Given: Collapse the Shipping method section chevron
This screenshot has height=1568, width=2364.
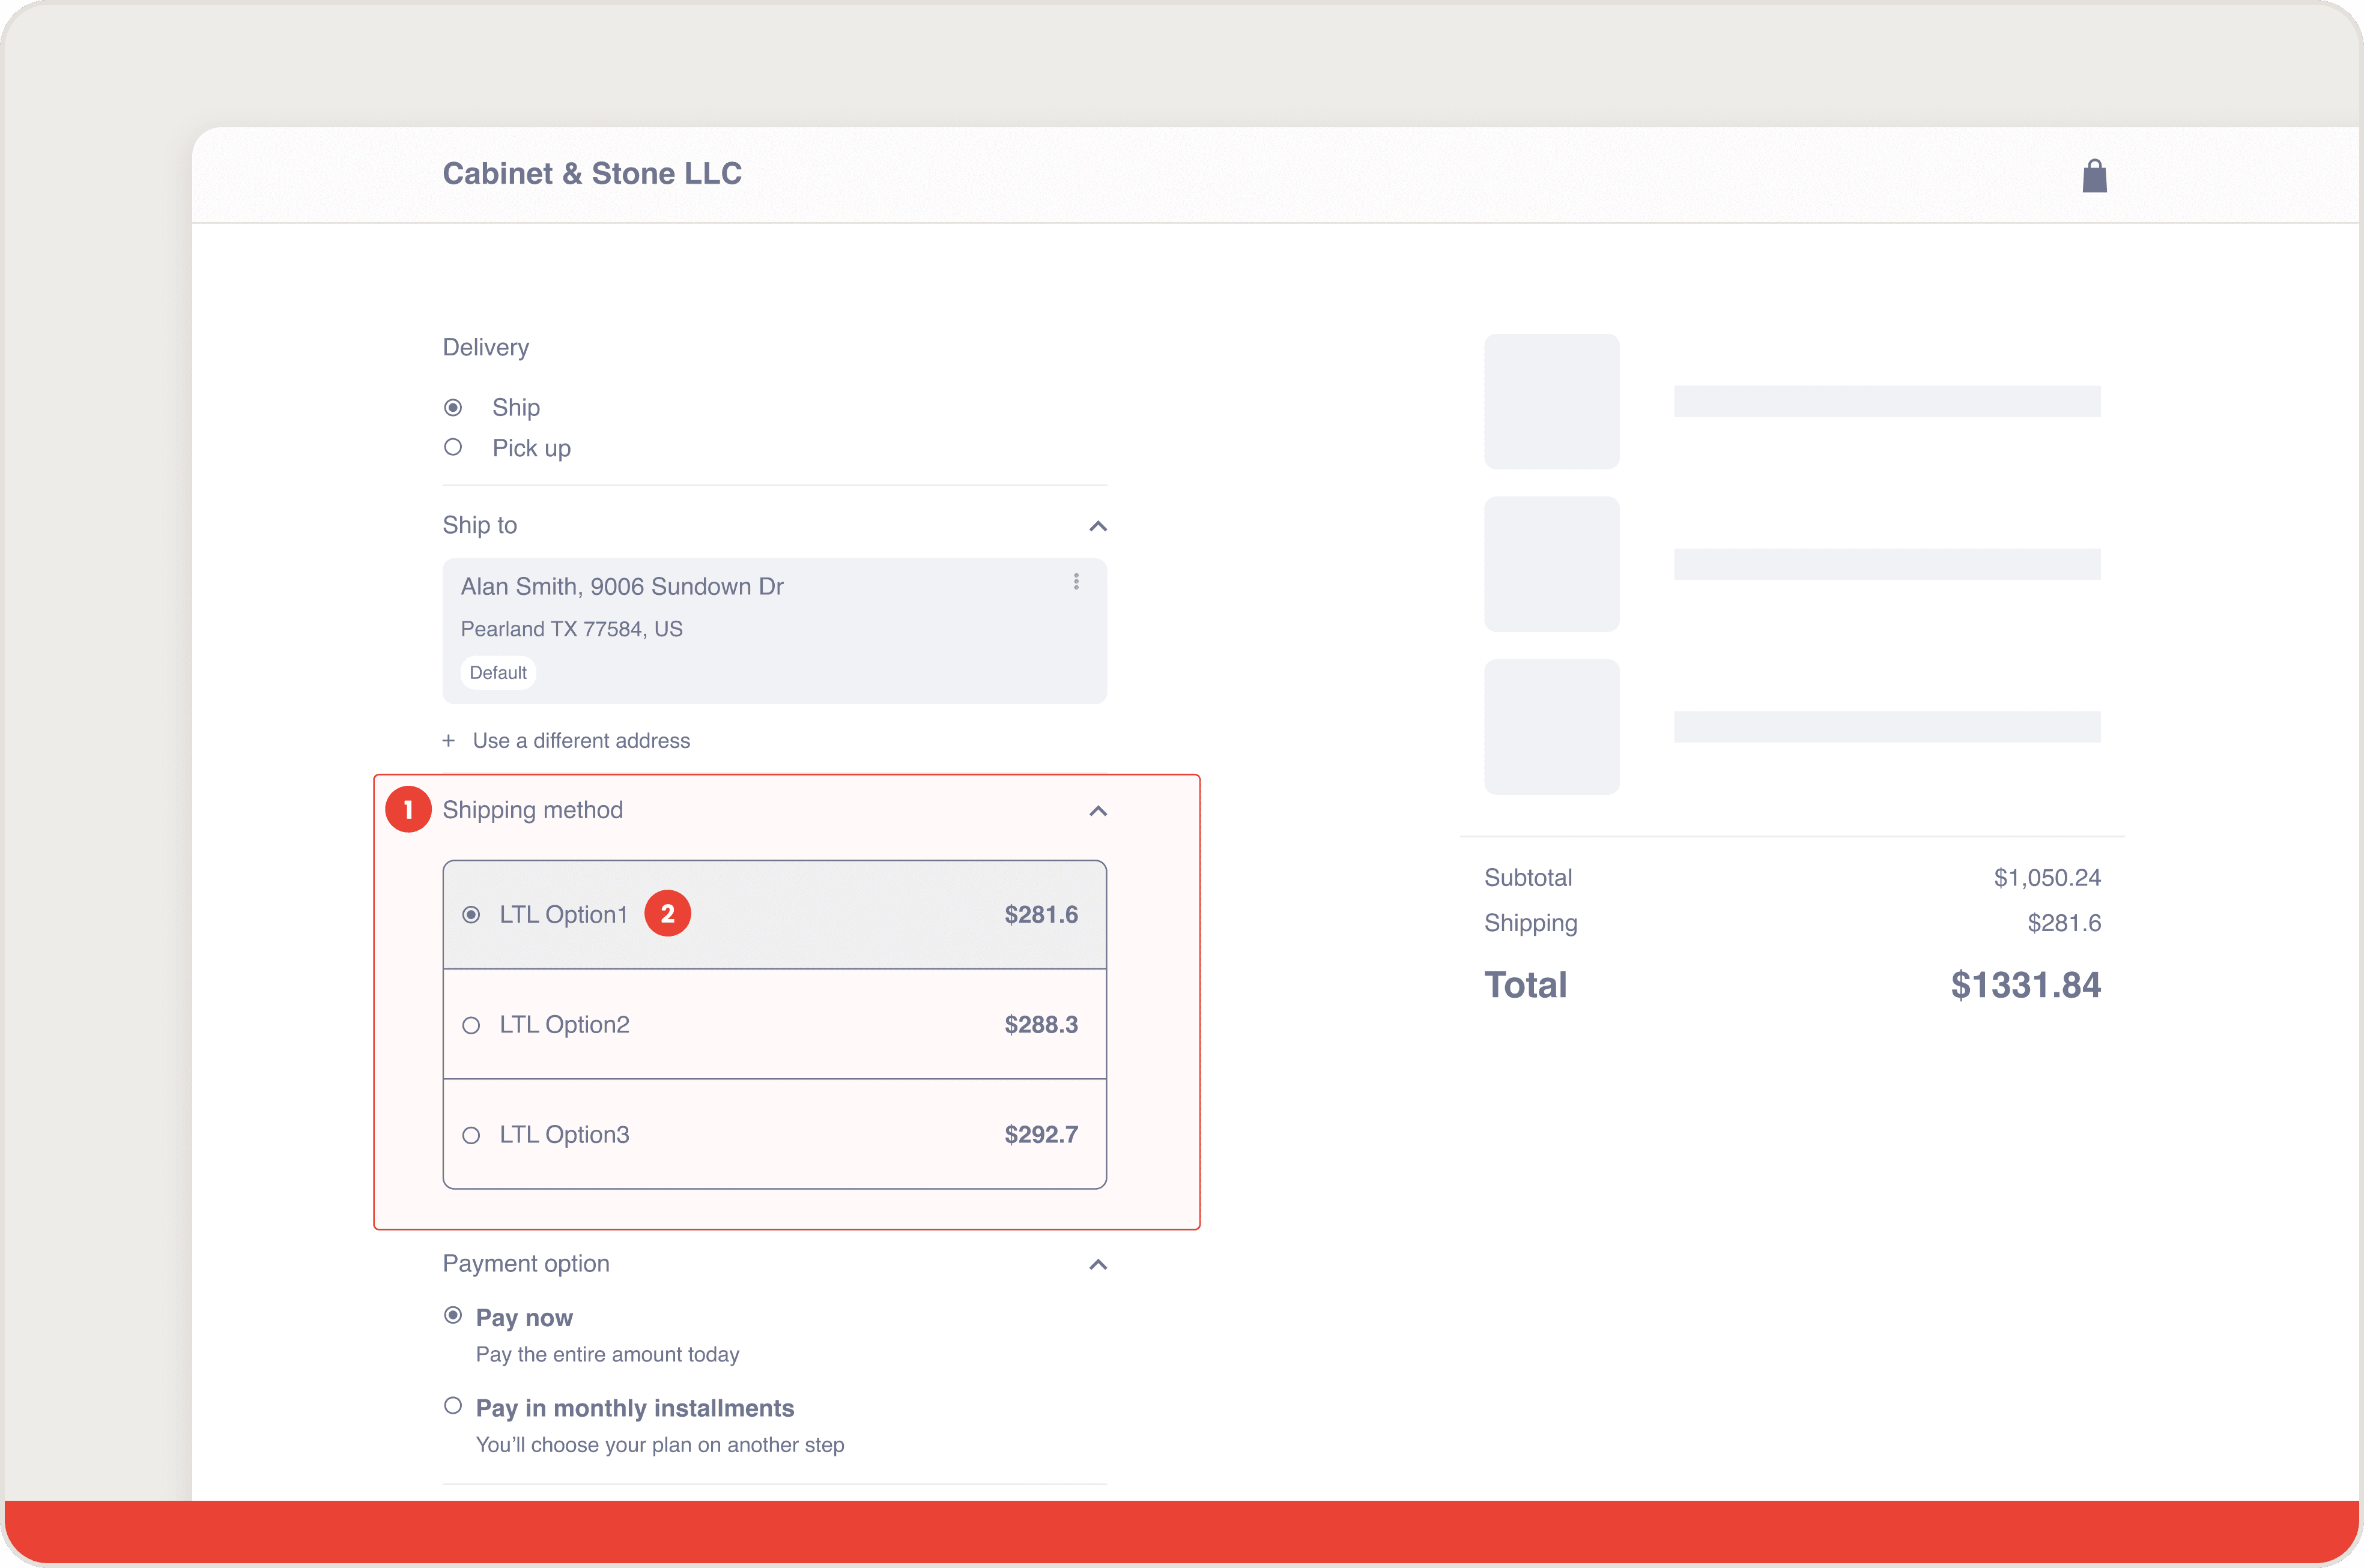Looking at the screenshot, I should click(x=1097, y=811).
